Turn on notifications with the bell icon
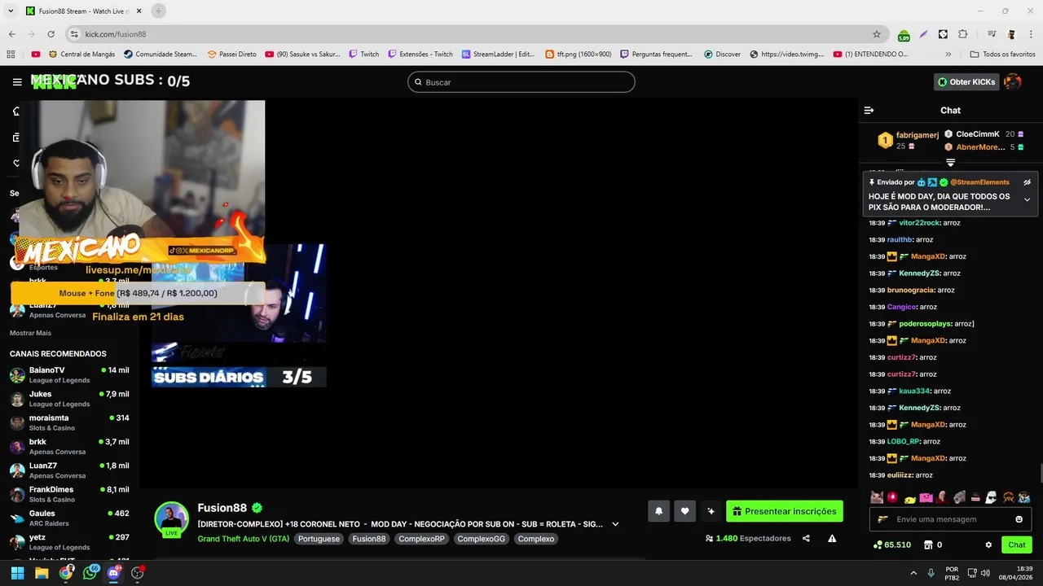Screen dimensions: 1043x586 point(658,511)
